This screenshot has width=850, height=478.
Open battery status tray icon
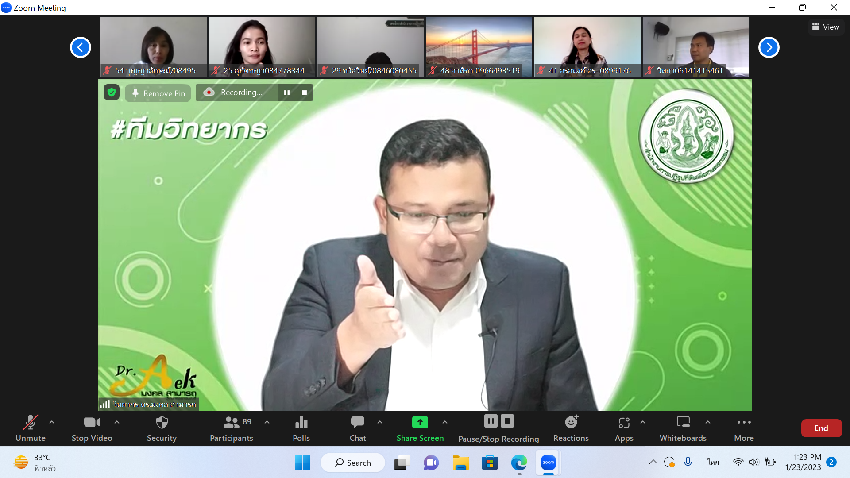point(770,462)
